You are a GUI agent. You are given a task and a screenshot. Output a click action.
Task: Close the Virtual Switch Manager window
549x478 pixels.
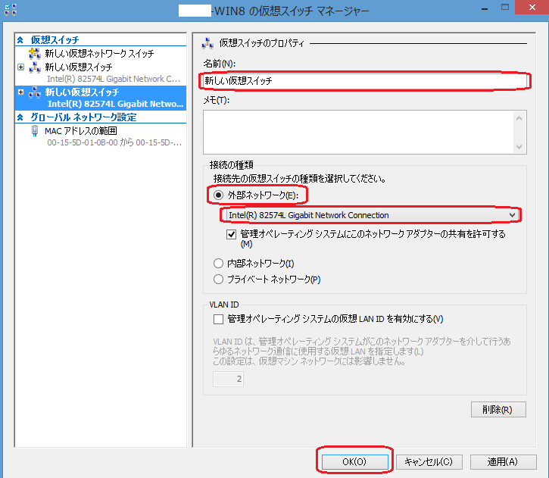click(532, 8)
